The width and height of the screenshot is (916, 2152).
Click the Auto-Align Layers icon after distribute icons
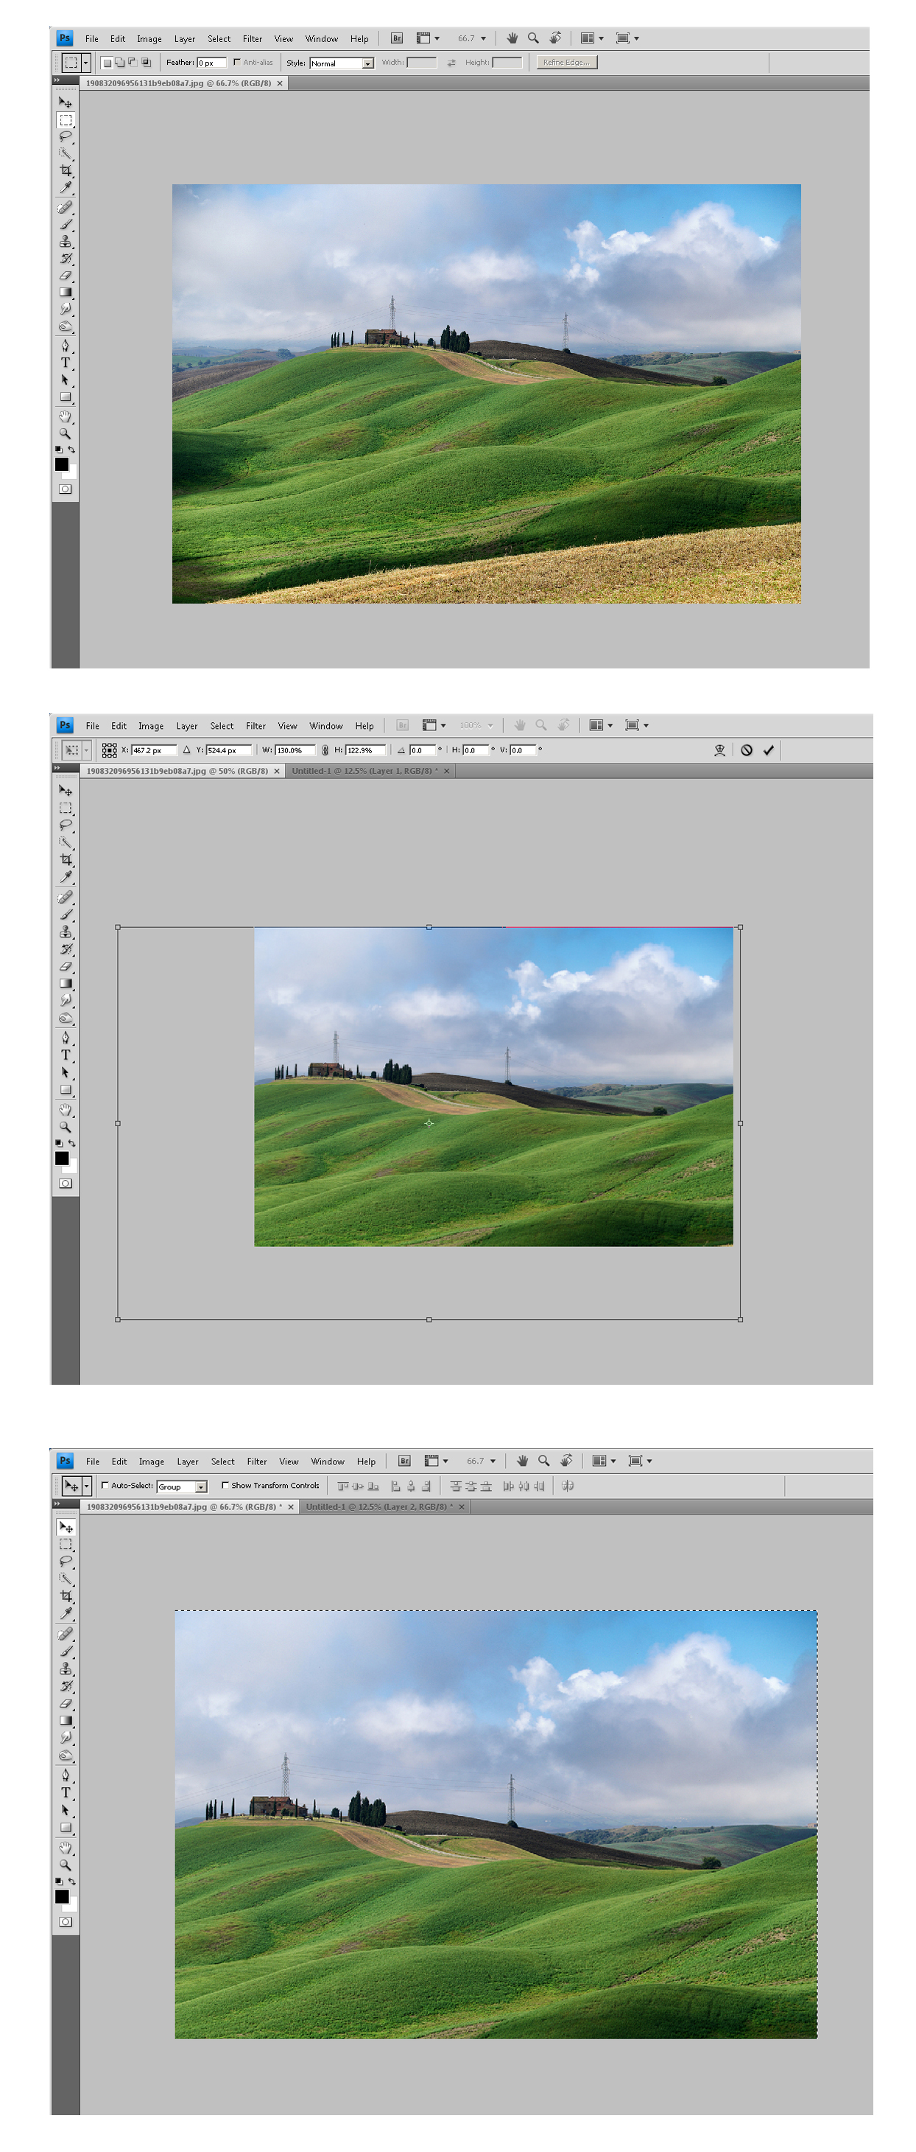568,1487
